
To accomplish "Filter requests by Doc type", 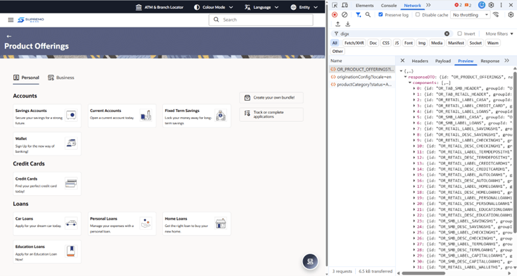I will point(373,43).
